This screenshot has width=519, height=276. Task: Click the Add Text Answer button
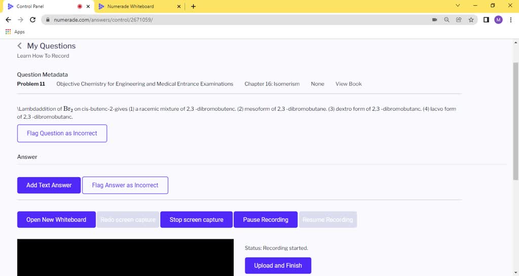tap(49, 185)
